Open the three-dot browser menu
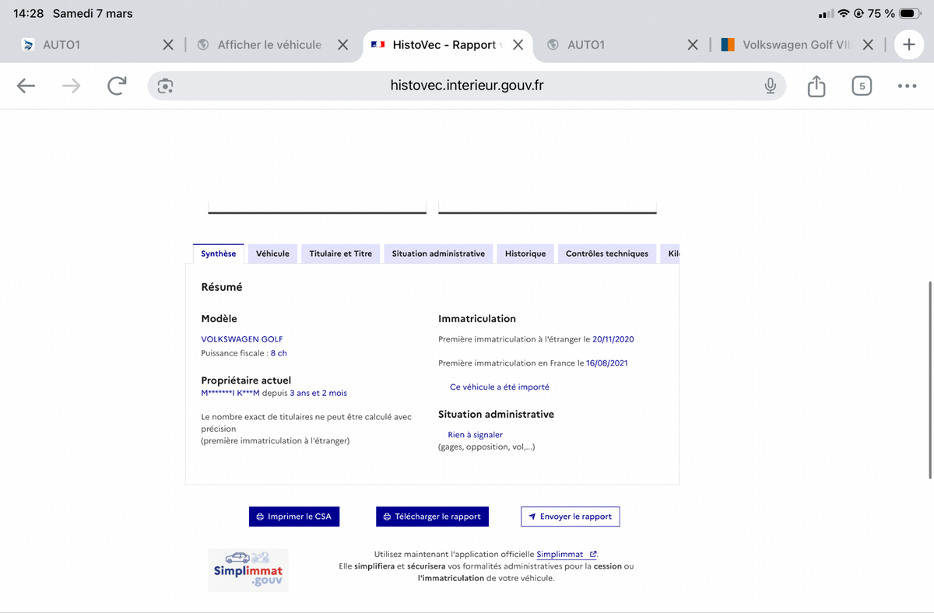Viewport: 934px width, 613px height. click(907, 86)
